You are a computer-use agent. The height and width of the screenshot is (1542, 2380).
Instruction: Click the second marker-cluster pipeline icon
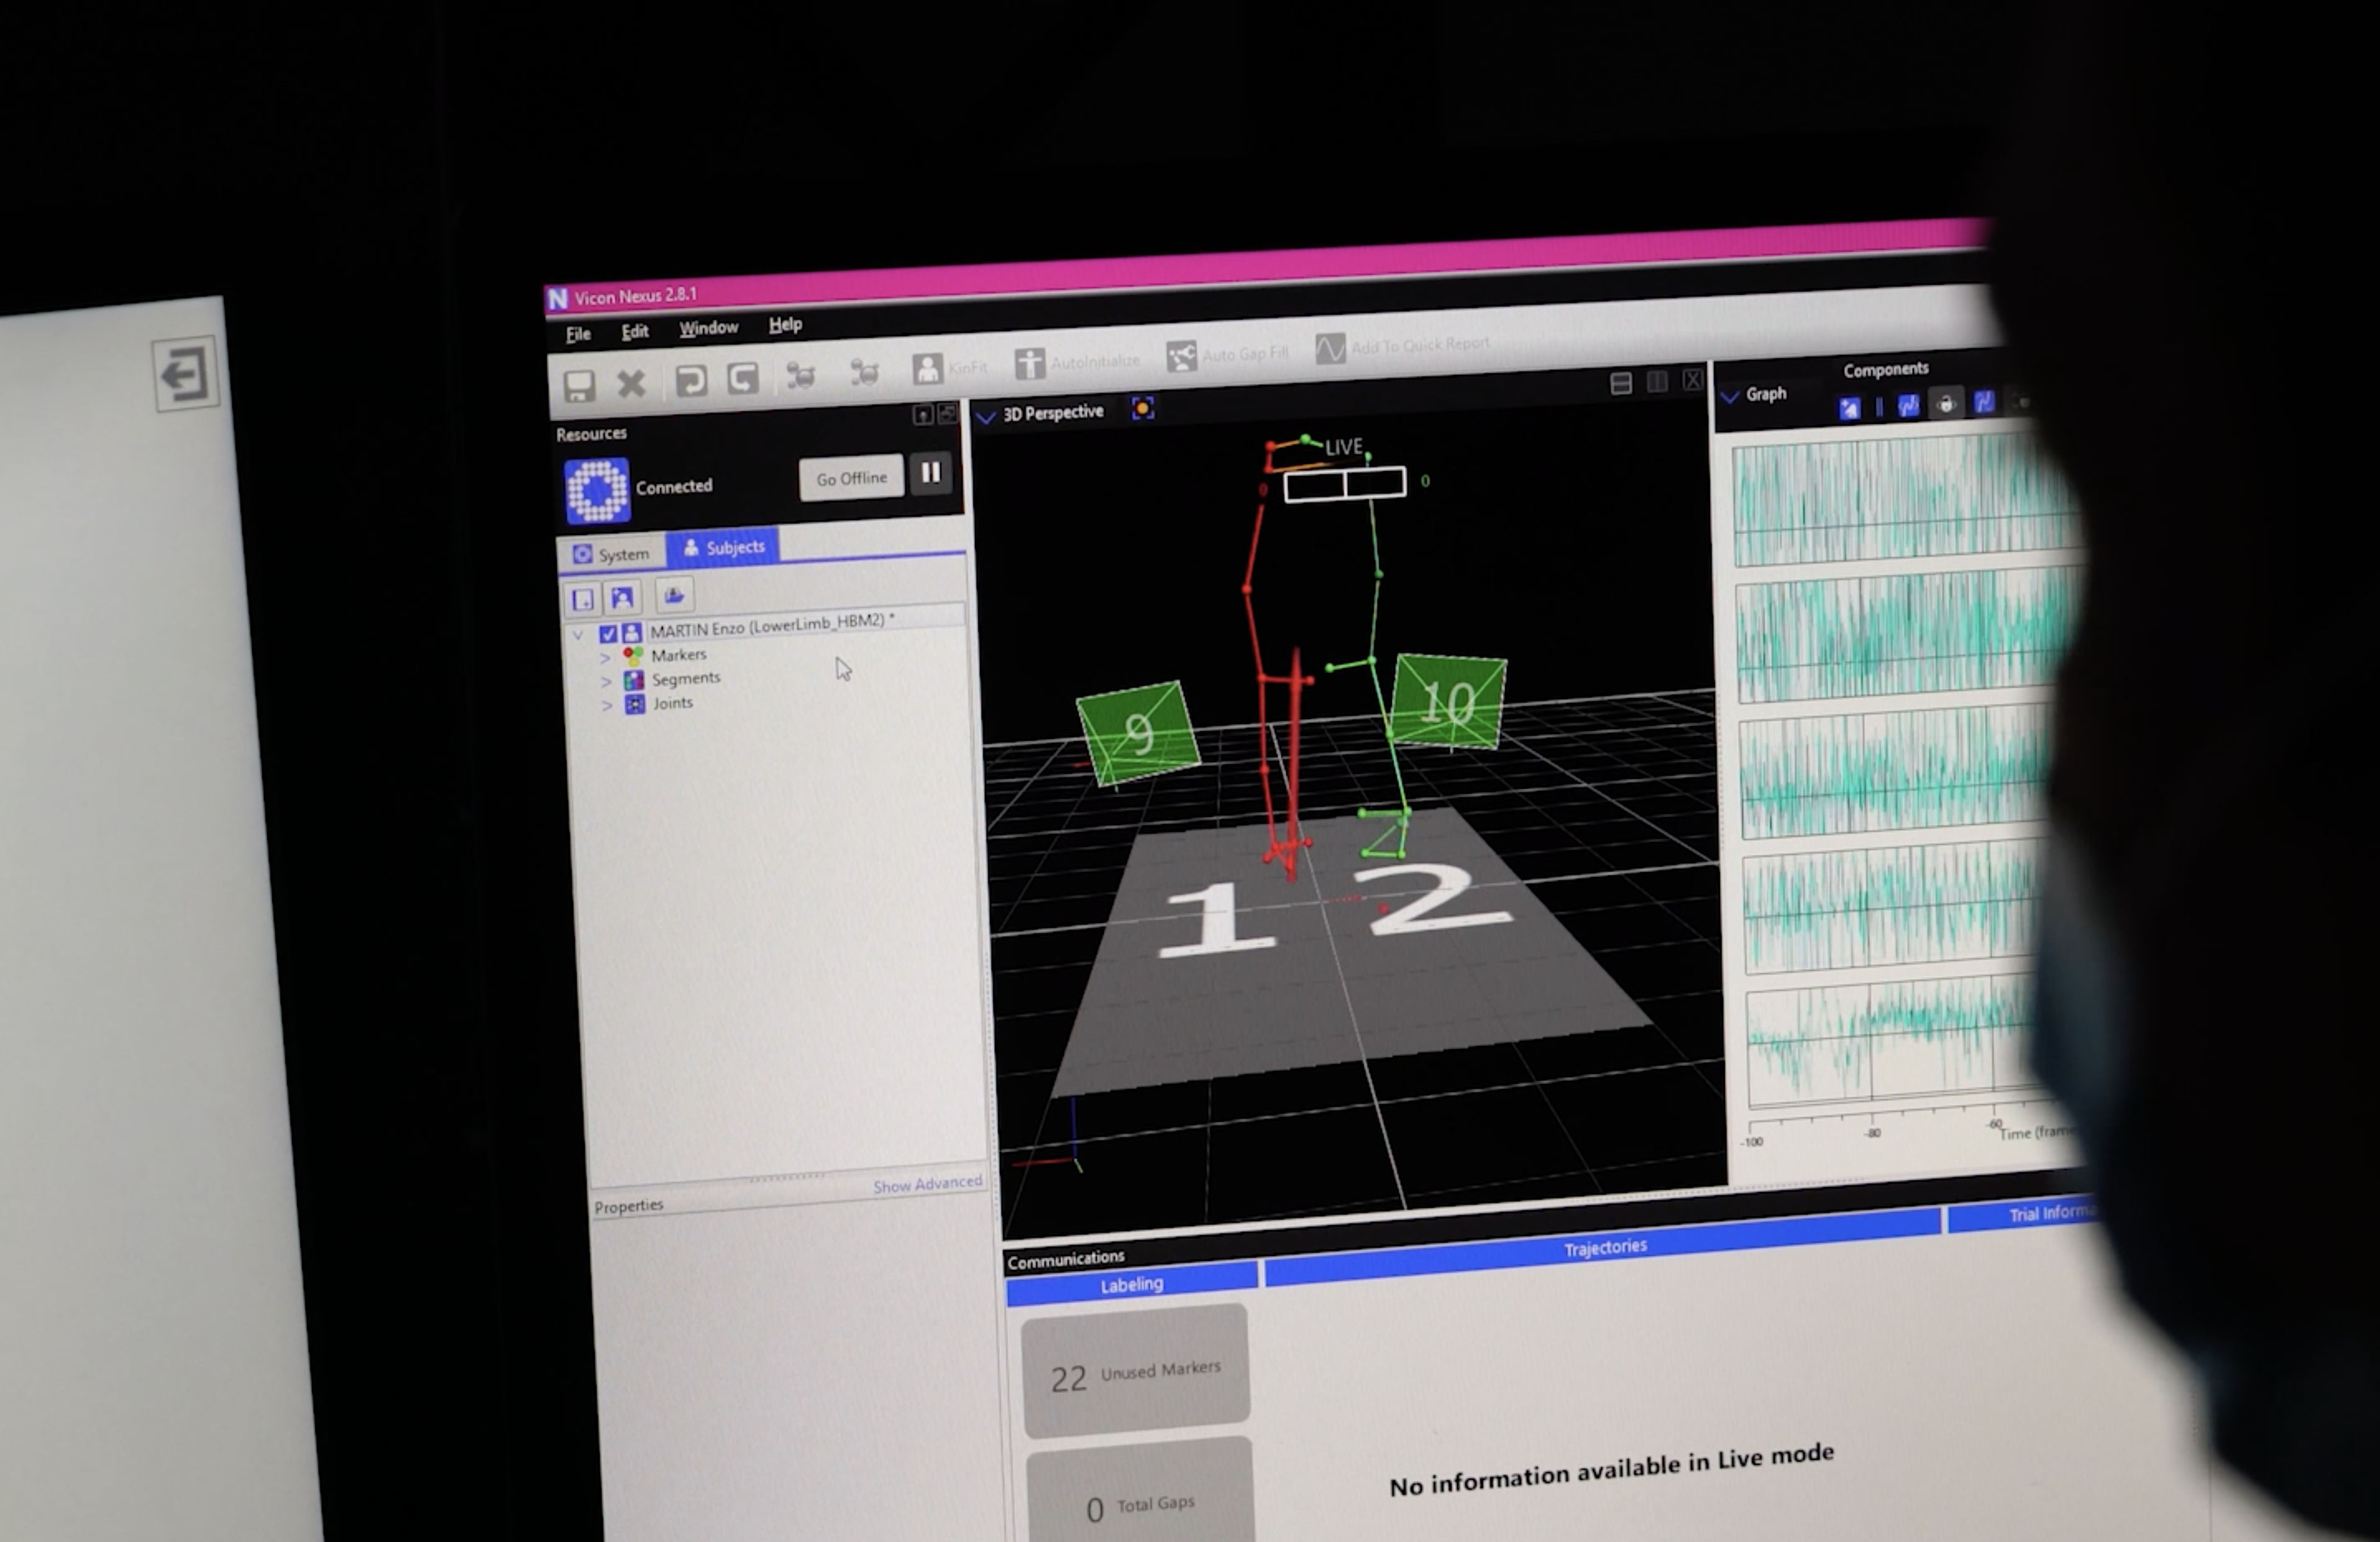point(864,373)
